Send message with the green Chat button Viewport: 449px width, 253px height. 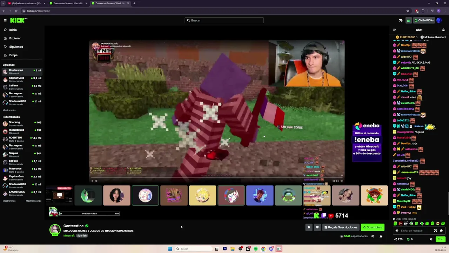441,239
